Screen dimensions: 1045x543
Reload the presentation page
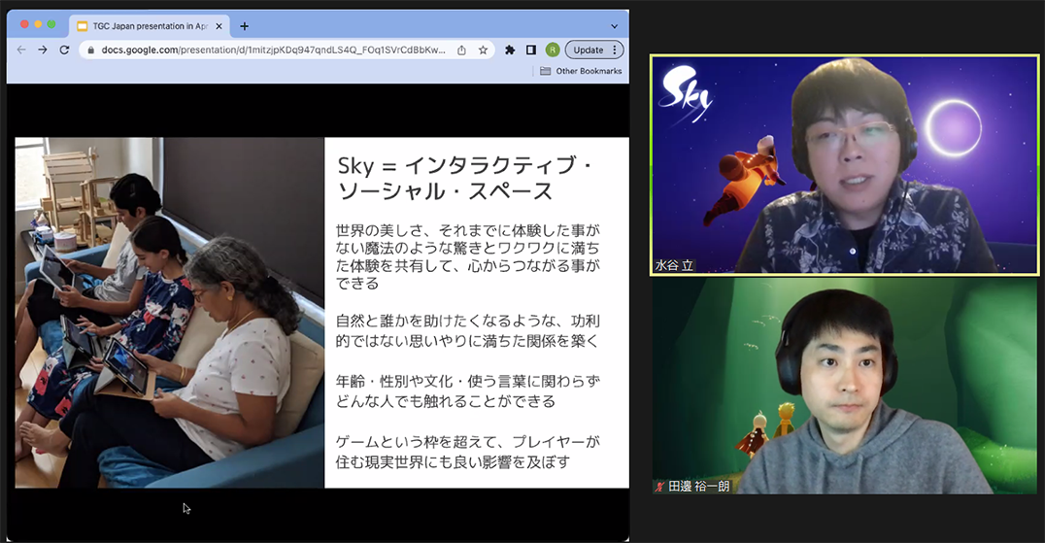pos(64,50)
